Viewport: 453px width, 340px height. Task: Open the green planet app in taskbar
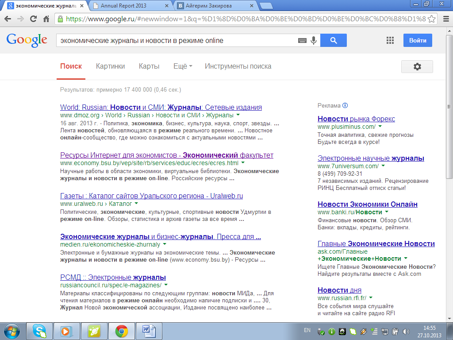click(x=94, y=331)
